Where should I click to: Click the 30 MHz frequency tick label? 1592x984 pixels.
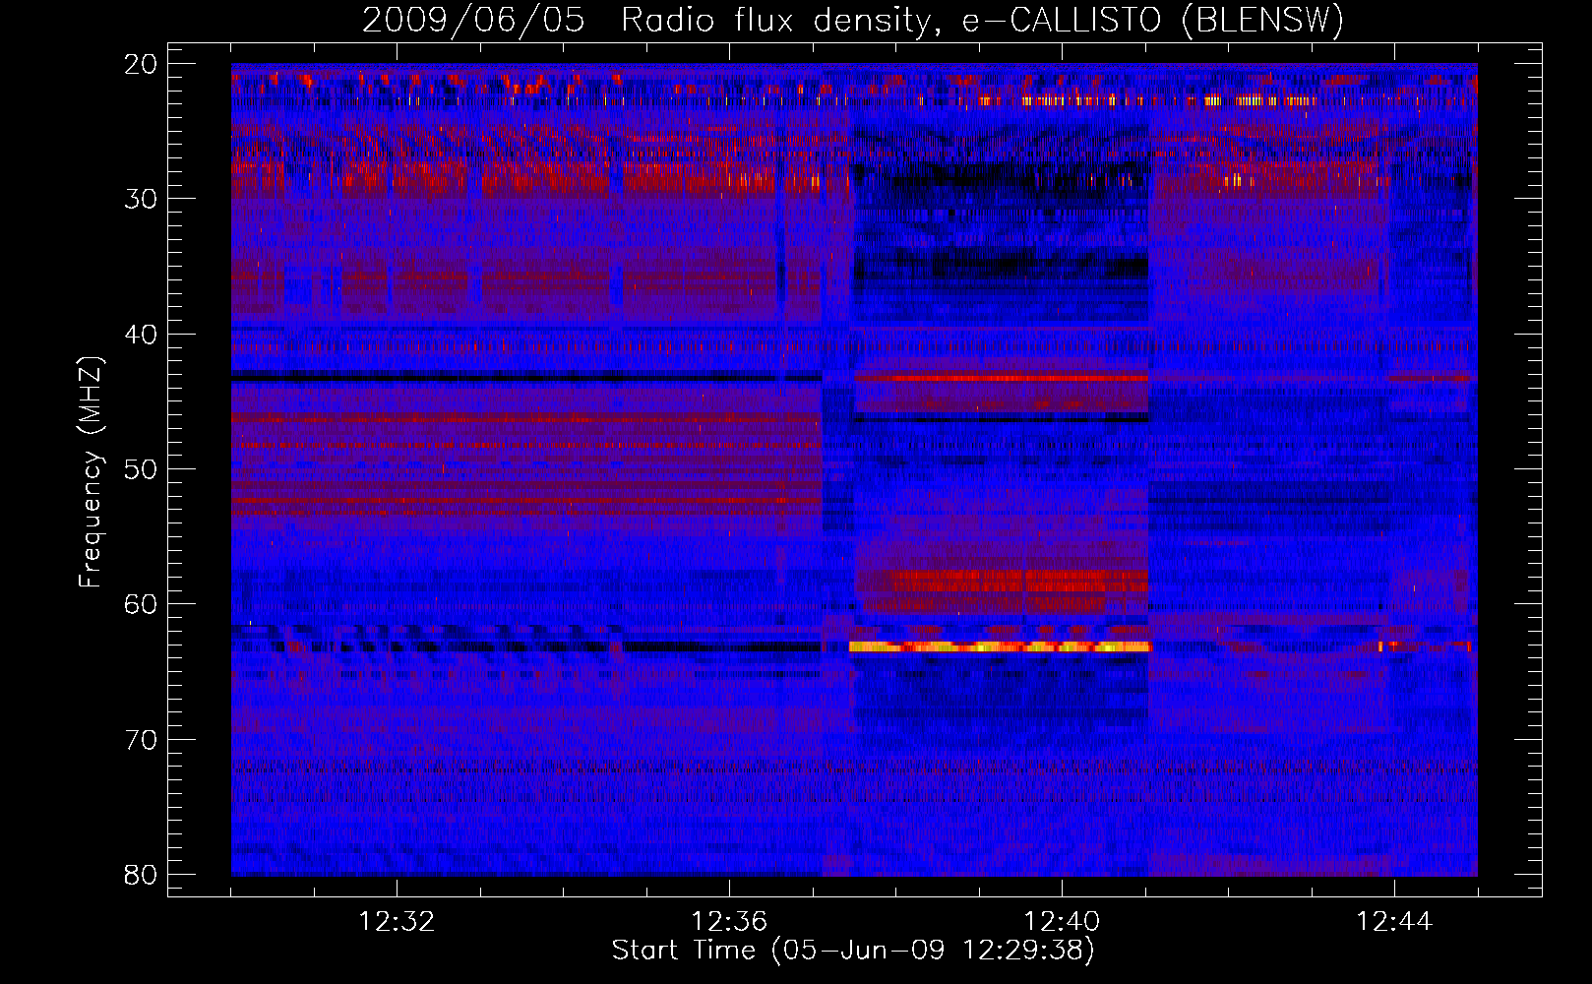[142, 199]
